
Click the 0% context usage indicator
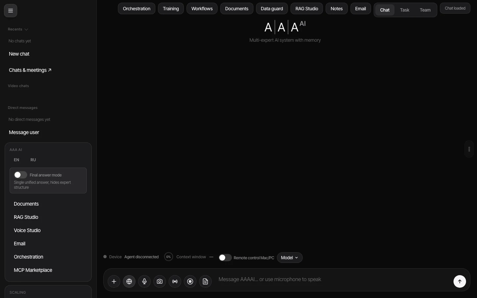pyautogui.click(x=169, y=257)
